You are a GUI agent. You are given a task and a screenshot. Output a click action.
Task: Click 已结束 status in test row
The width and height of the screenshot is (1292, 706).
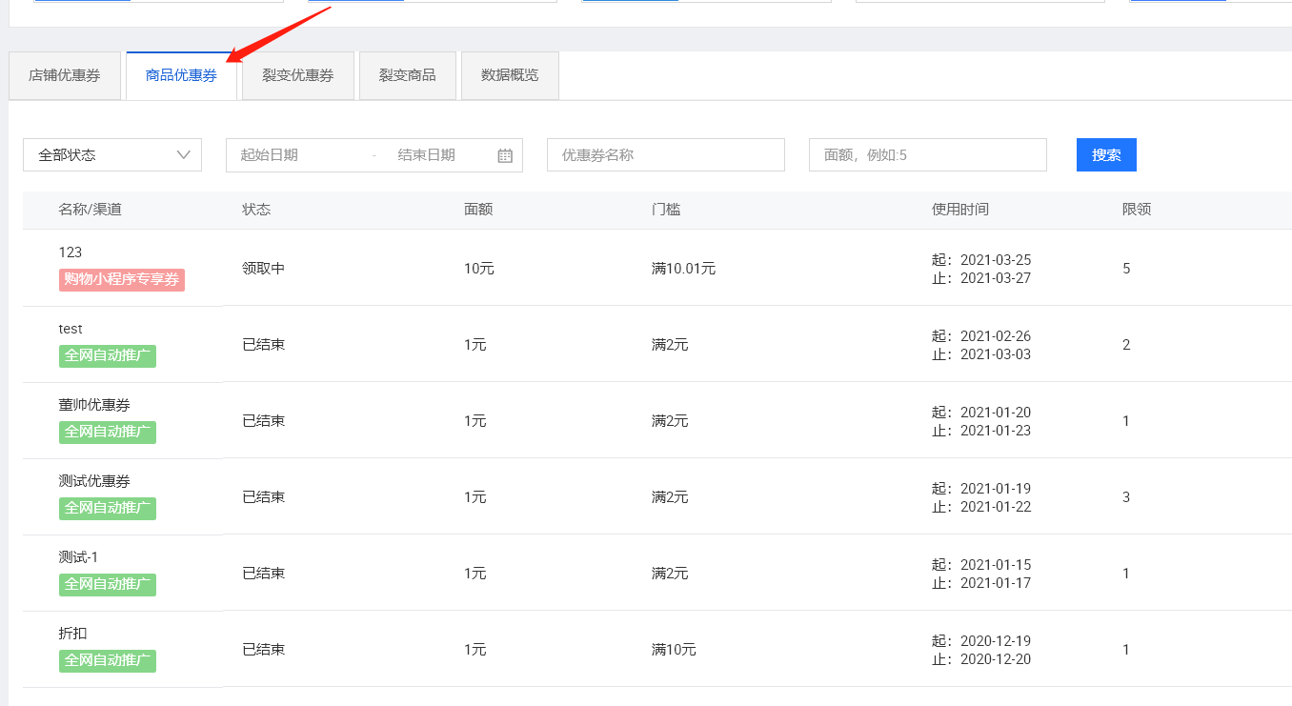[264, 345]
